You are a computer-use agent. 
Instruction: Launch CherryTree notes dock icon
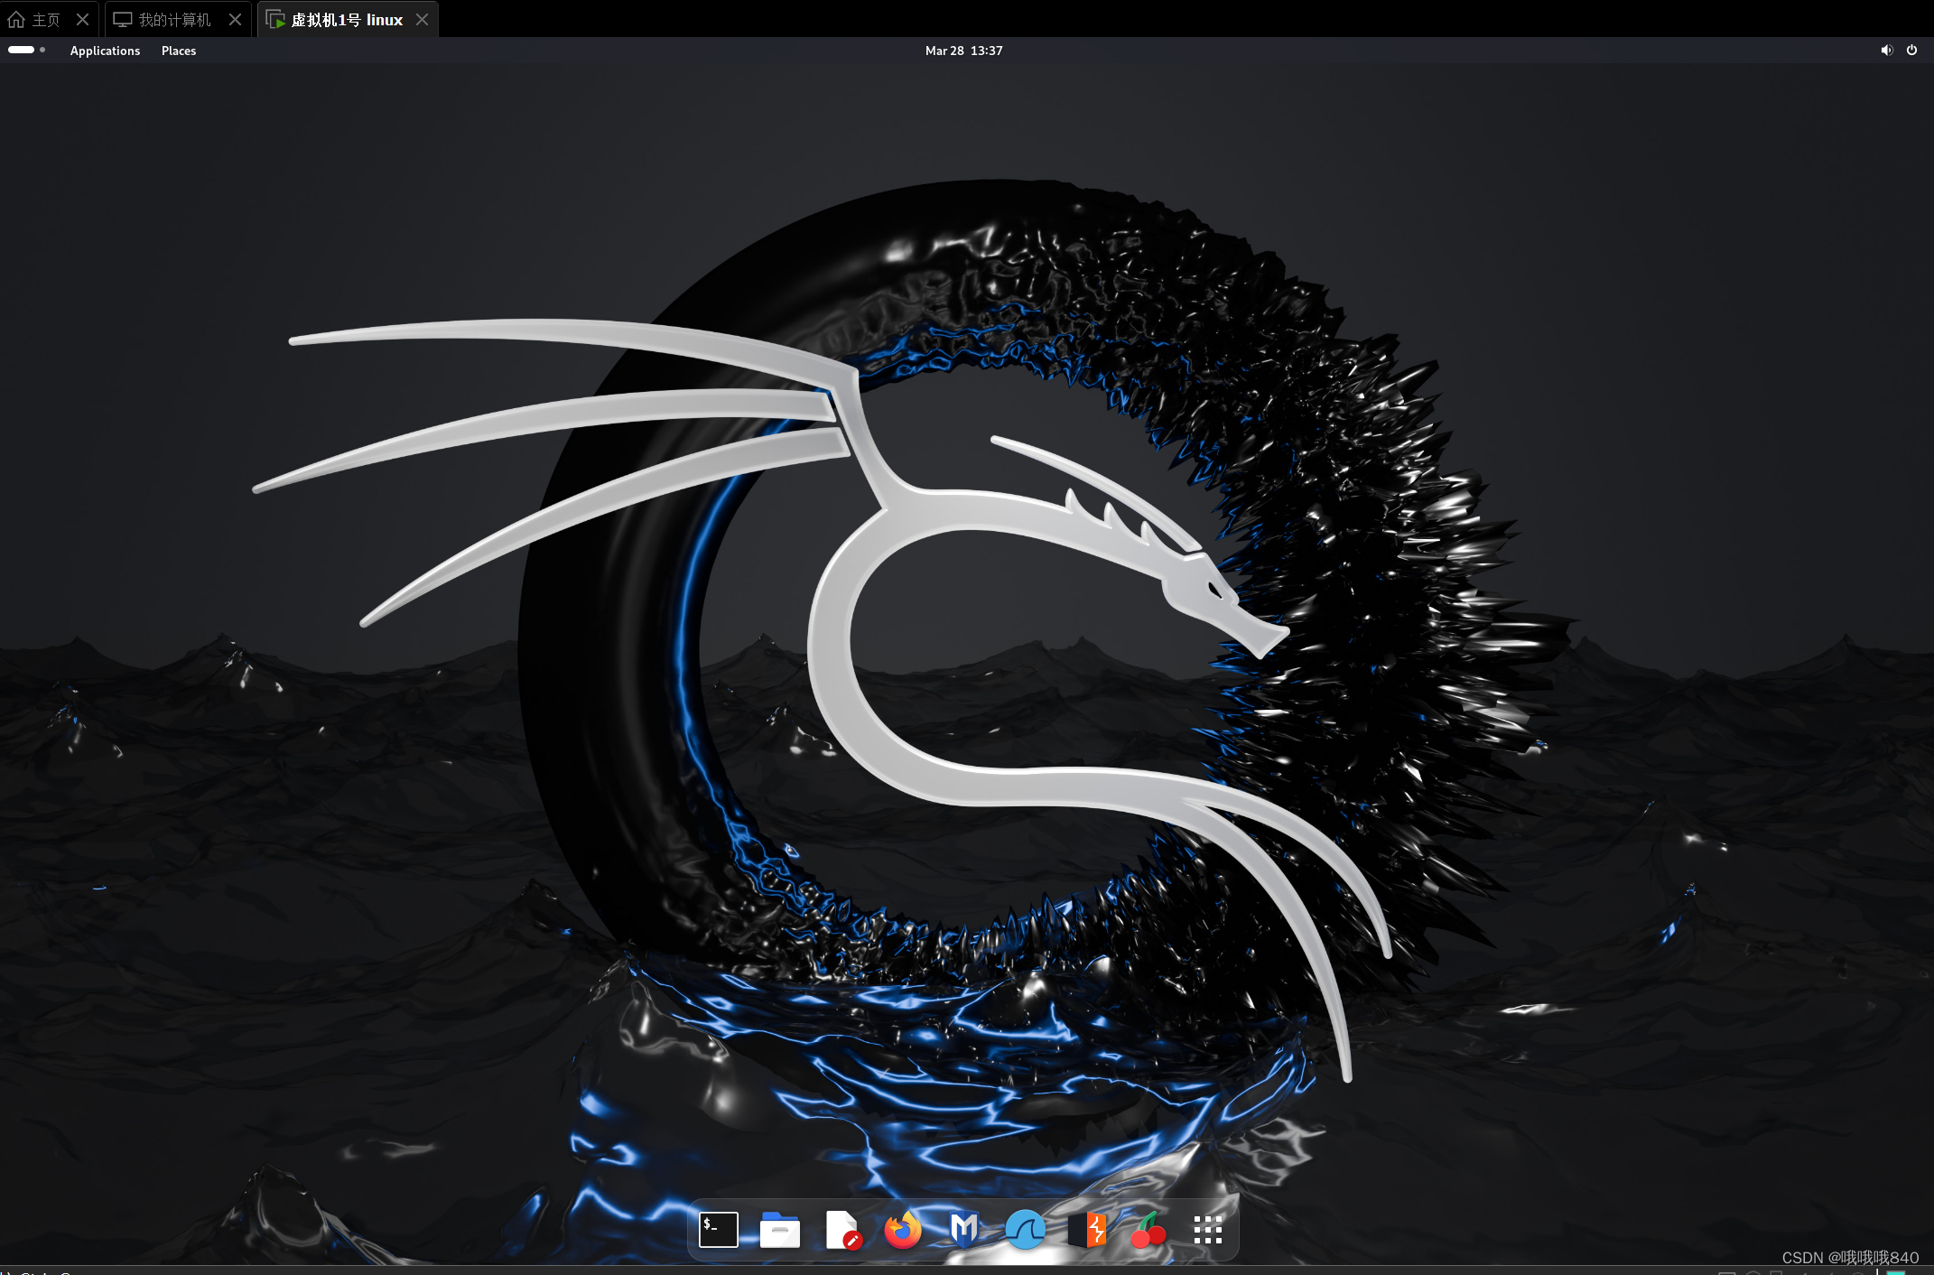(1148, 1230)
